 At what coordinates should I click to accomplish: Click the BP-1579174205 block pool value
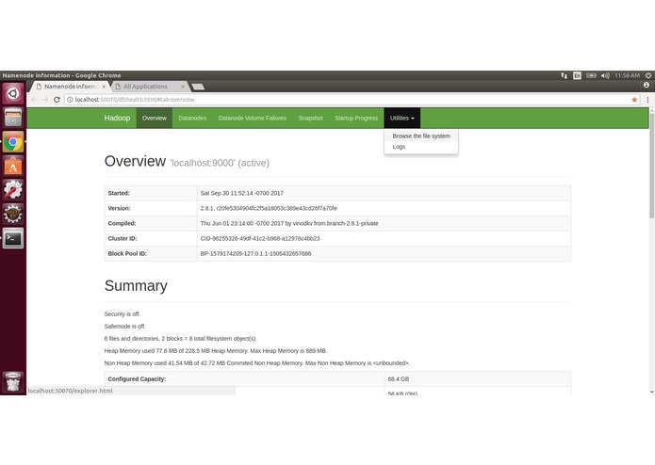click(255, 253)
